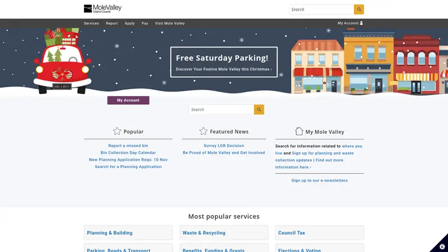Click the house icon beside My Mole Valley
Screen dimensions: 448x252
tap(299, 131)
